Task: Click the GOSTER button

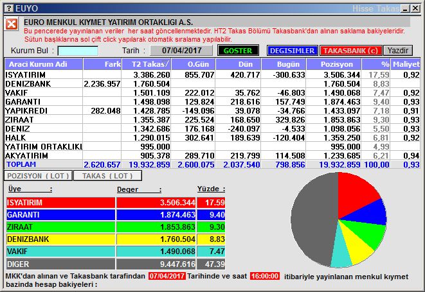Action: [238, 51]
